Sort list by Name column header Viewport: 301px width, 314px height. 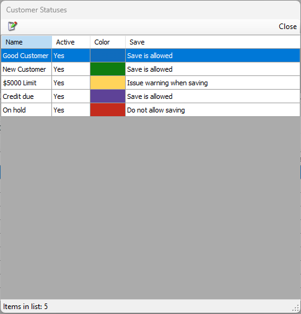click(x=27, y=42)
